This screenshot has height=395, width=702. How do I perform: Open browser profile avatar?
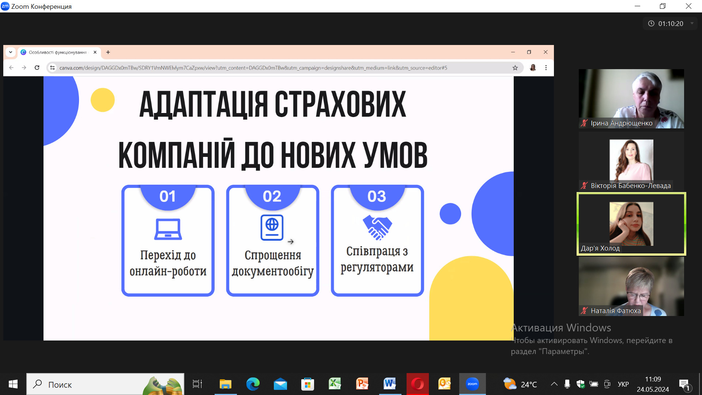(x=533, y=68)
